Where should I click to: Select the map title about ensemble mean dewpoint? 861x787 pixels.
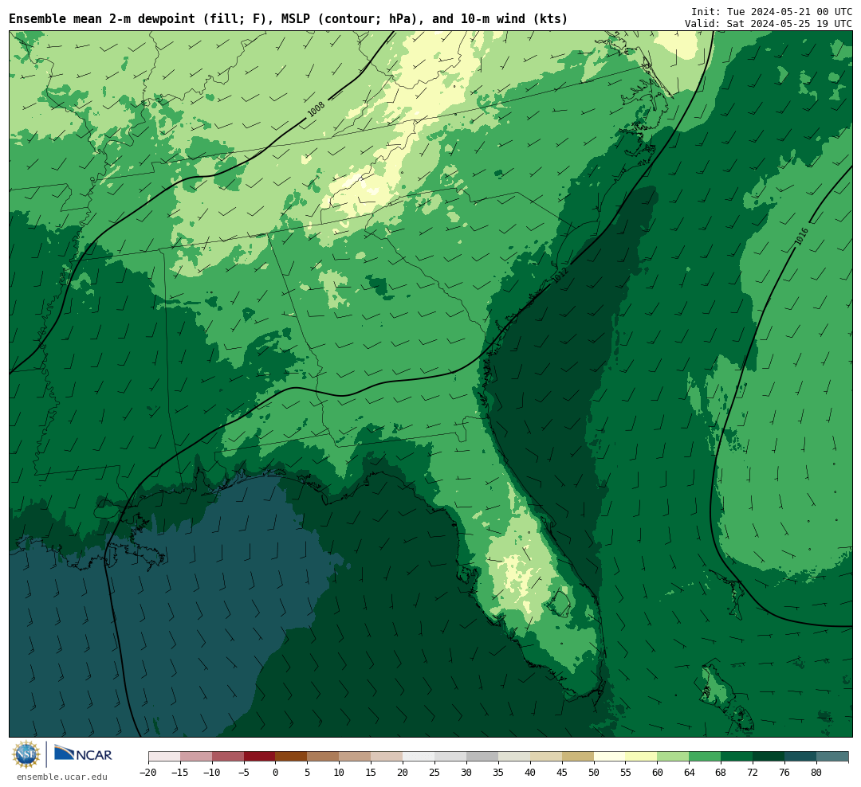(x=289, y=18)
